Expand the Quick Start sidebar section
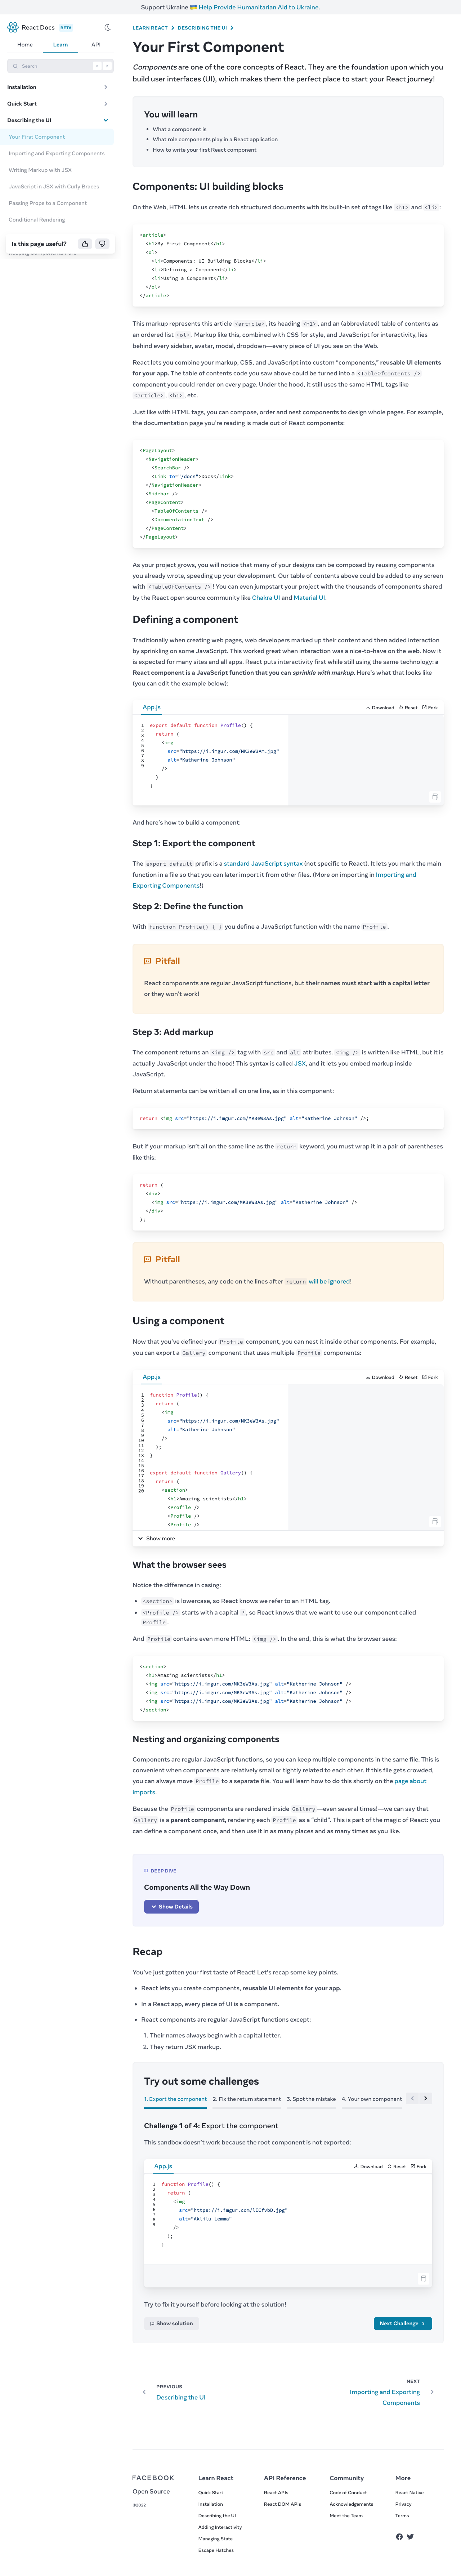 coord(57,104)
